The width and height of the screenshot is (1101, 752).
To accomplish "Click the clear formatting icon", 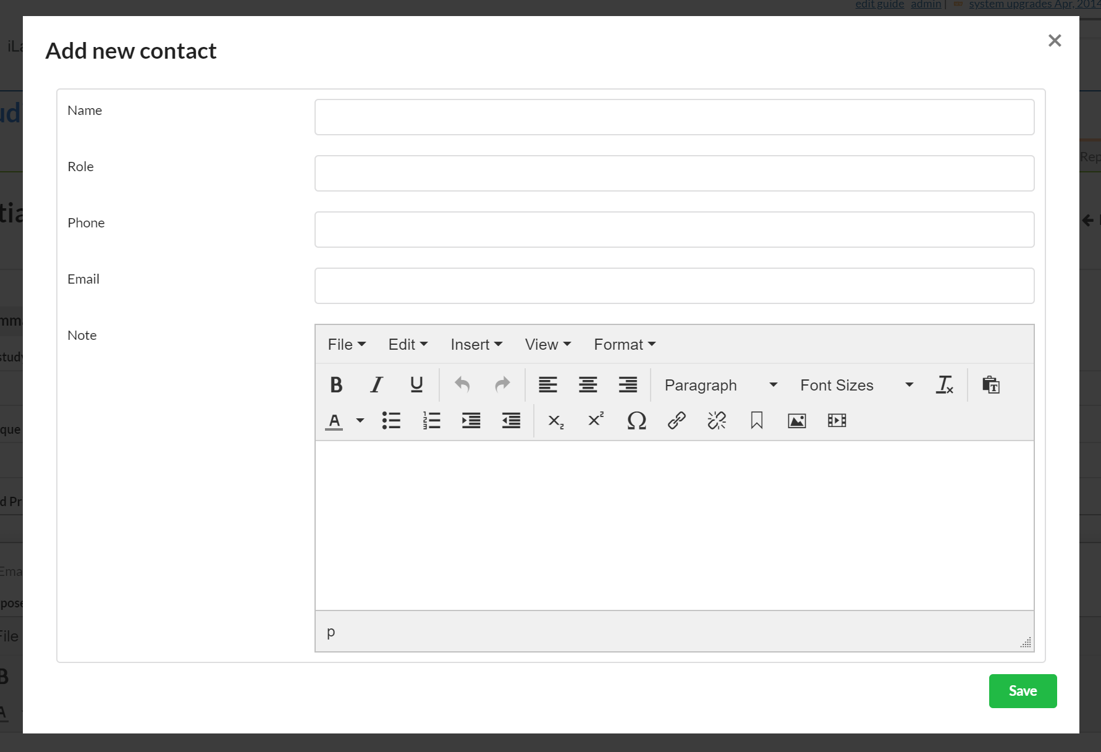I will pyautogui.click(x=945, y=385).
